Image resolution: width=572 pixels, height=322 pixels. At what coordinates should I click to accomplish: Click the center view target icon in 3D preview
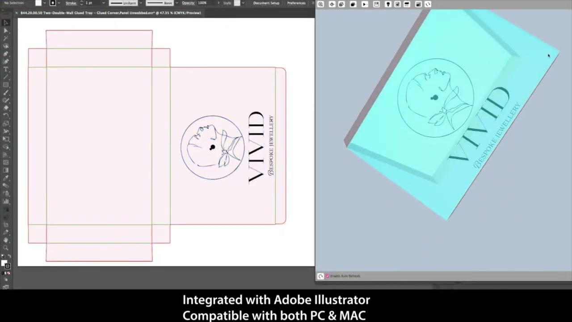pos(332,4)
